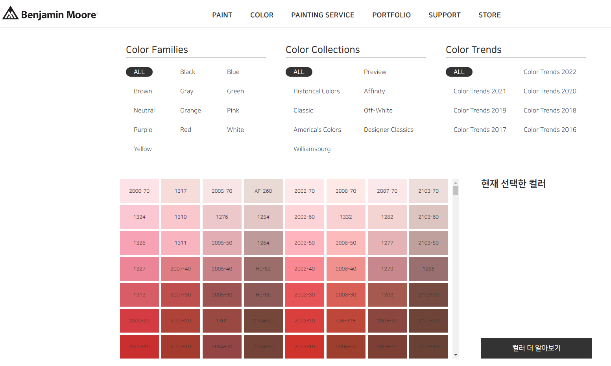Show Color Trends 2022
The height and width of the screenshot is (366, 611).
click(550, 72)
